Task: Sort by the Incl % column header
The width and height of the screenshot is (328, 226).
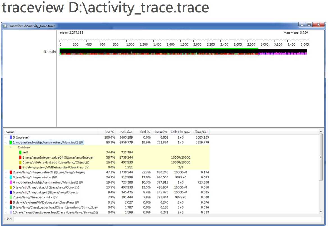Action: click(x=107, y=132)
